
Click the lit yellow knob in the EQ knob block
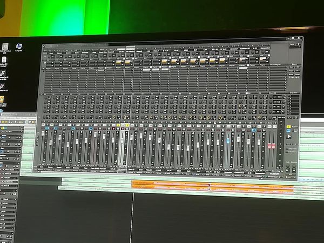point(240,106)
